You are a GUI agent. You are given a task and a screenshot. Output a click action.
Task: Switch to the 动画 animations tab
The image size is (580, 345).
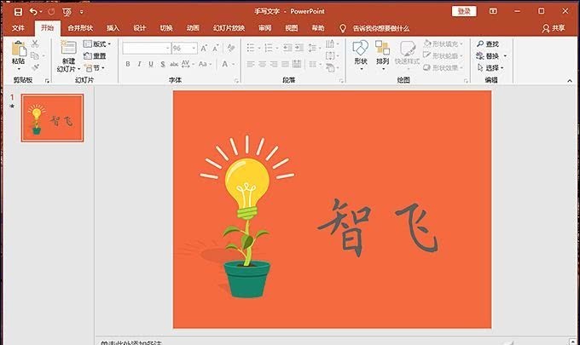(193, 28)
